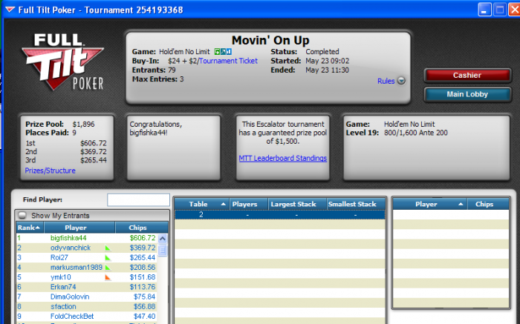This screenshot has height=324, width=520.
Task: Open the Prizes/Structure link
Action: pos(50,171)
